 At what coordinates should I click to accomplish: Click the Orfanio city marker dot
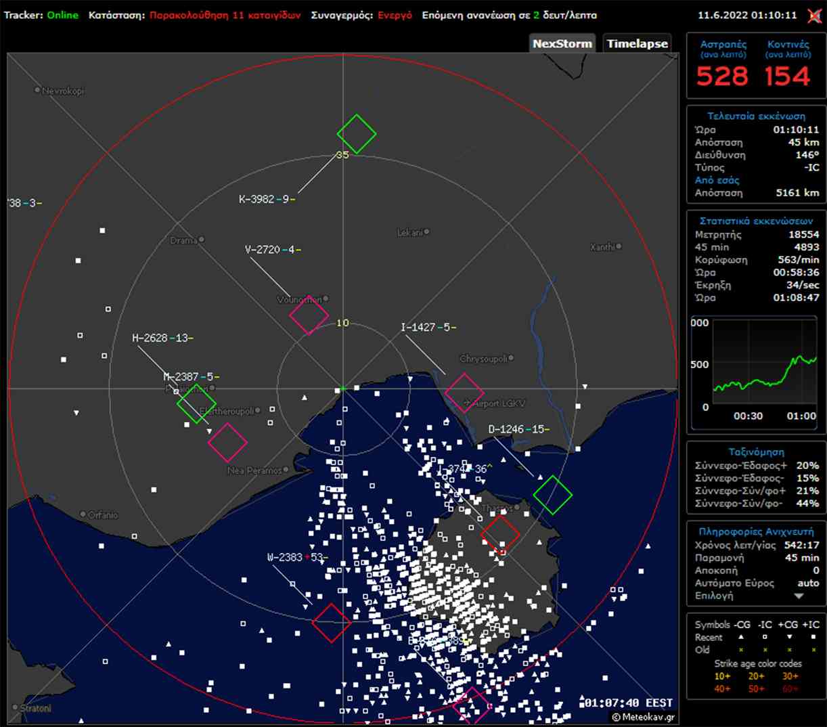coord(83,514)
